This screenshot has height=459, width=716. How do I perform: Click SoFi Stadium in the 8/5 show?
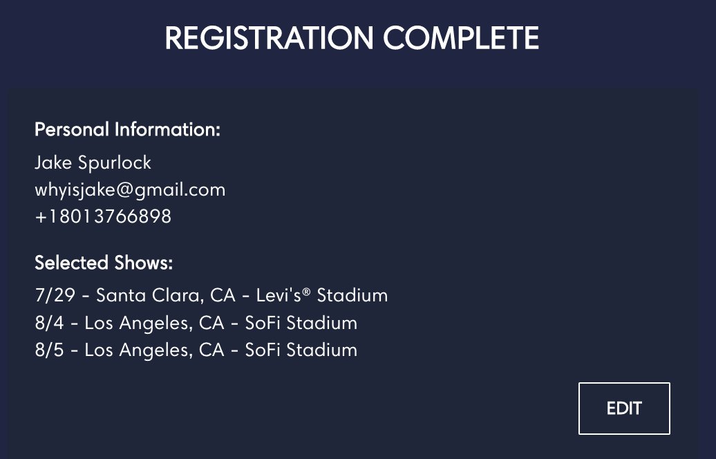301,350
